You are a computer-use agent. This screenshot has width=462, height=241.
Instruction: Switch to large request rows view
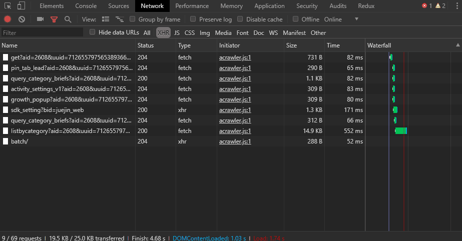tap(106, 19)
